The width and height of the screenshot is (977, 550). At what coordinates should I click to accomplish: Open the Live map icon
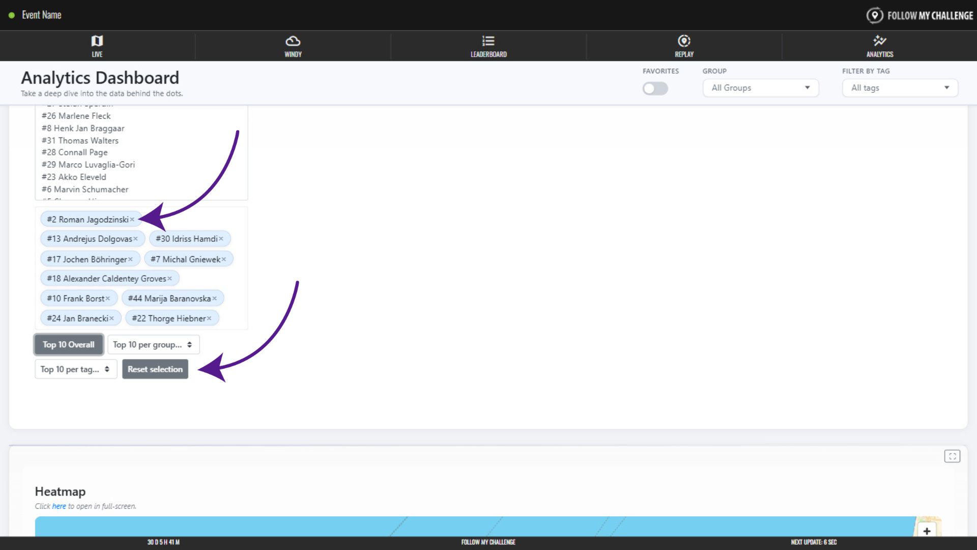pyautogui.click(x=97, y=41)
